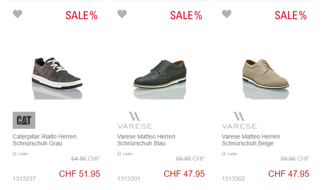The width and height of the screenshot is (324, 190).
Task: Click article number 1313302
Action: (233, 178)
